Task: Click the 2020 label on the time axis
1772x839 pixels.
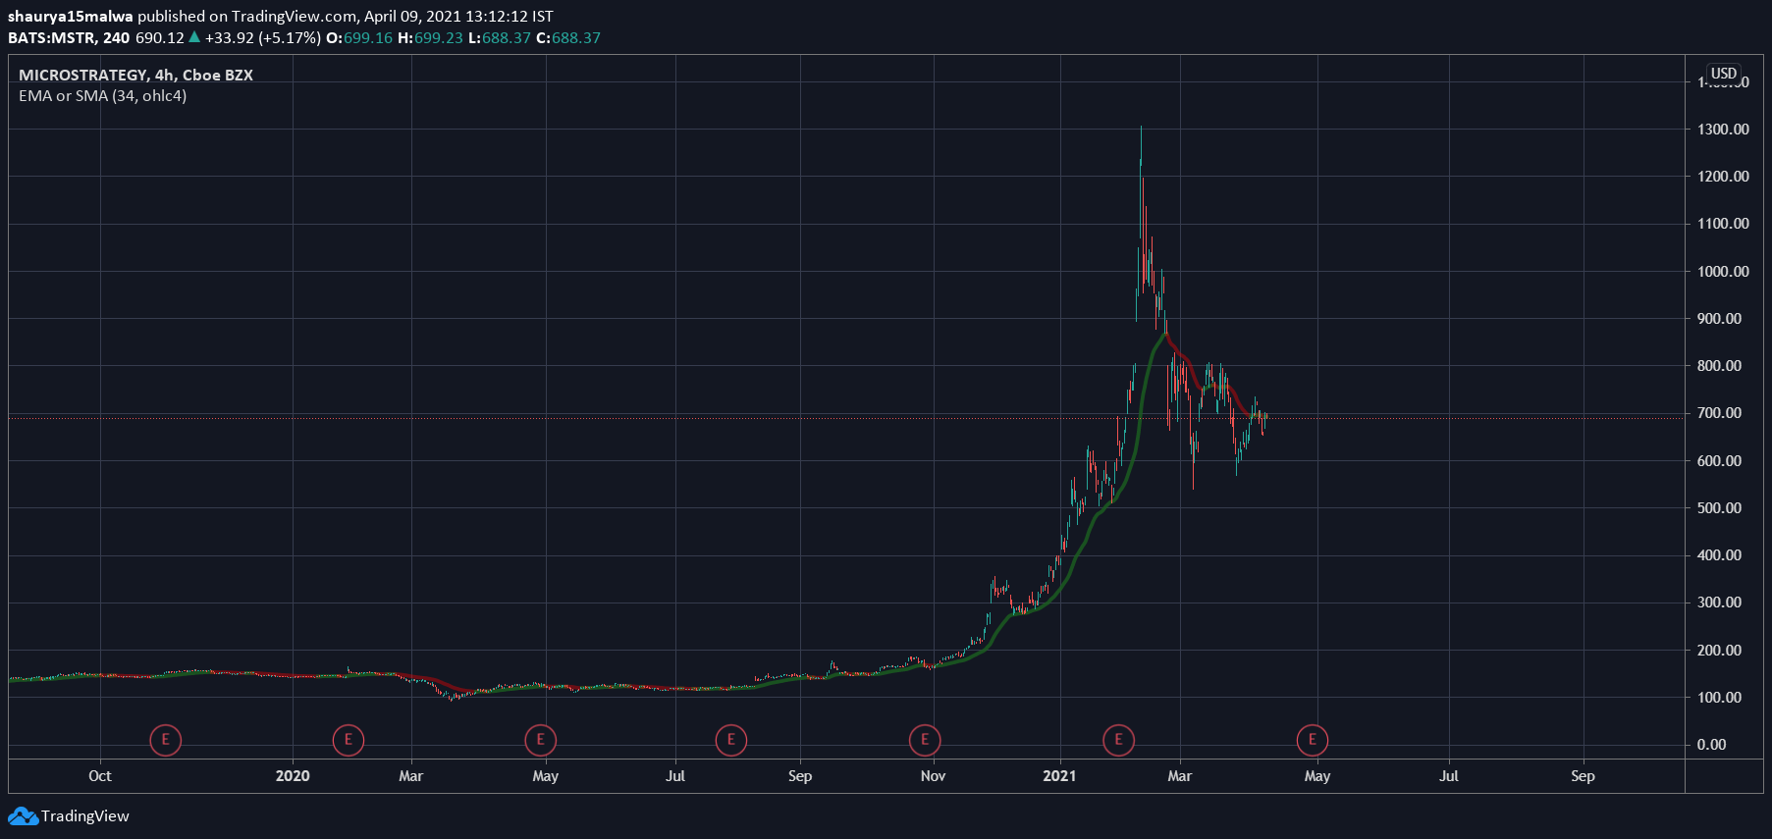Action: click(293, 776)
